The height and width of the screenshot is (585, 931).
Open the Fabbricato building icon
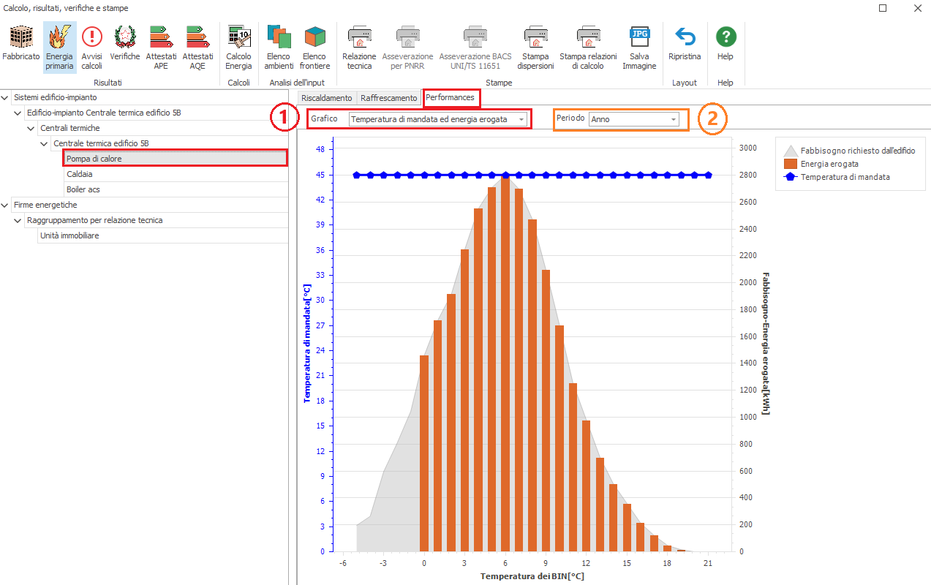20,43
